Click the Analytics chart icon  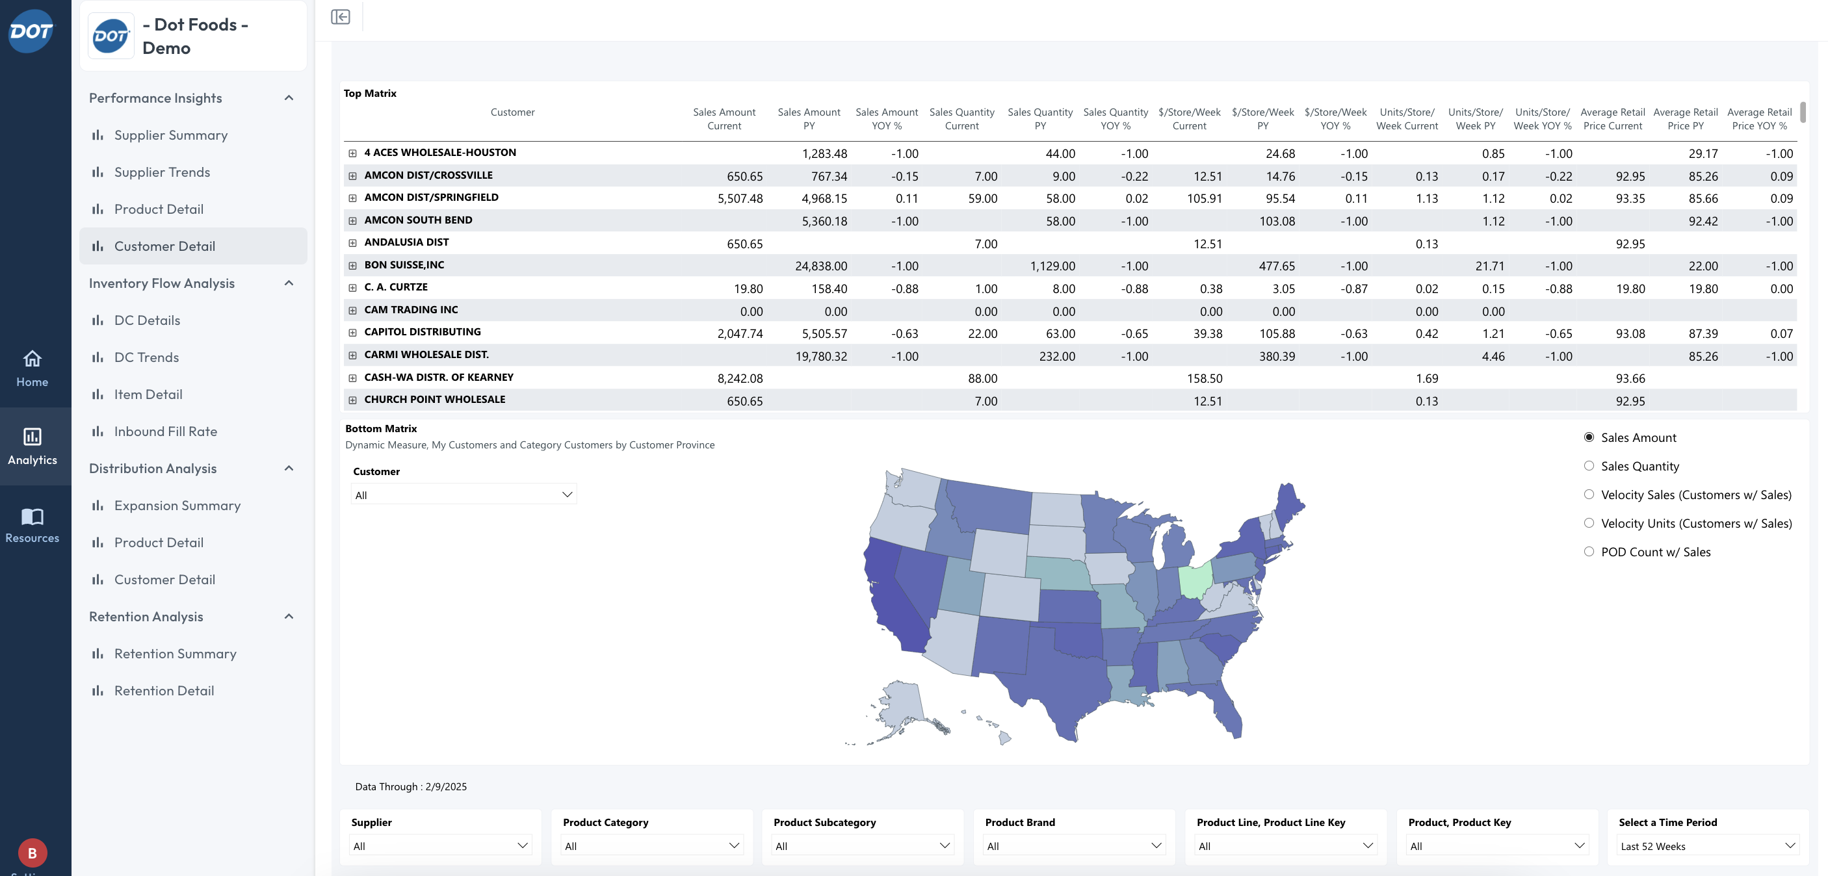[x=32, y=436]
